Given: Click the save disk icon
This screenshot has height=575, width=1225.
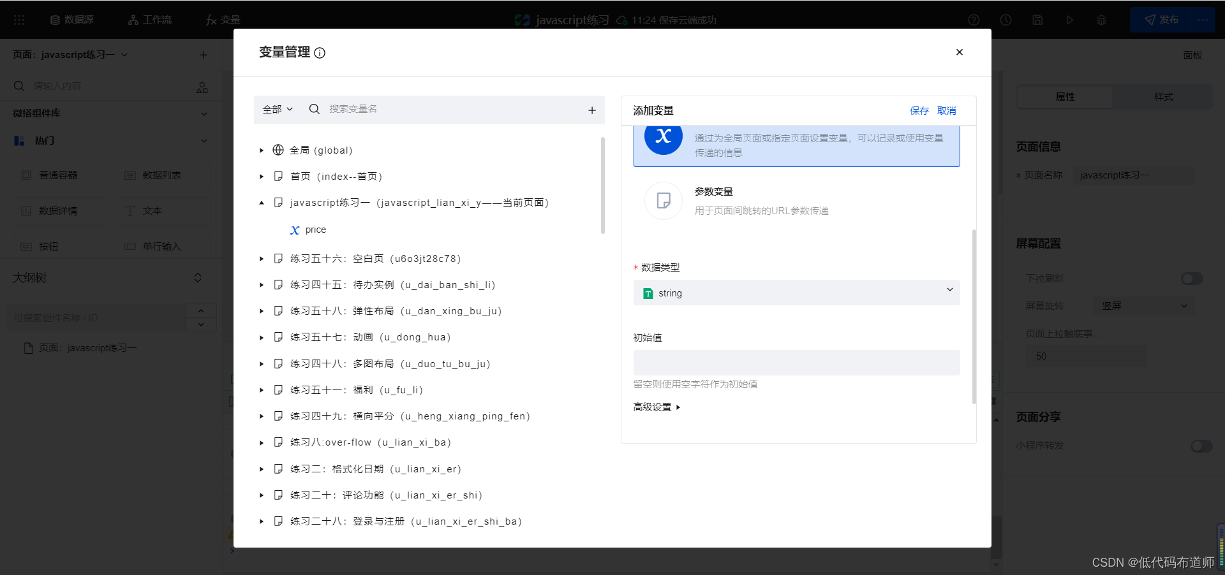Looking at the screenshot, I should tap(1037, 20).
